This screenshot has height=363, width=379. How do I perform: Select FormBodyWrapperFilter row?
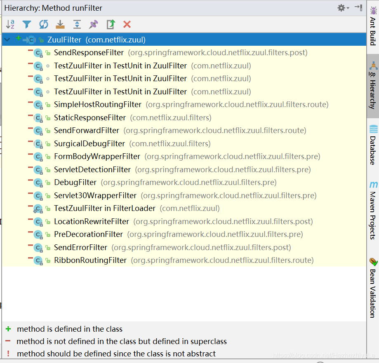pos(184,157)
